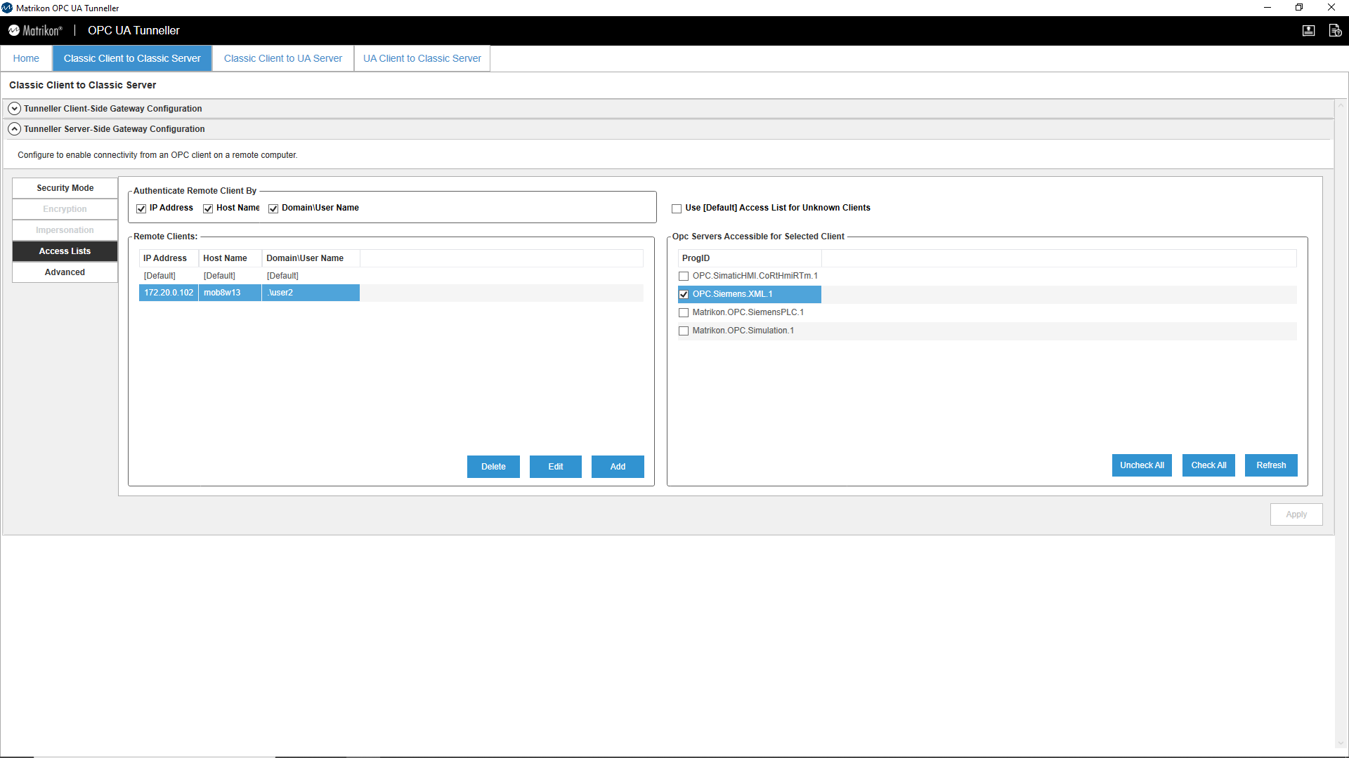Screen dimensions: 1349x758
Task: Check Matrikon.OPC.Simulation.1 server checkbox
Action: 684,331
